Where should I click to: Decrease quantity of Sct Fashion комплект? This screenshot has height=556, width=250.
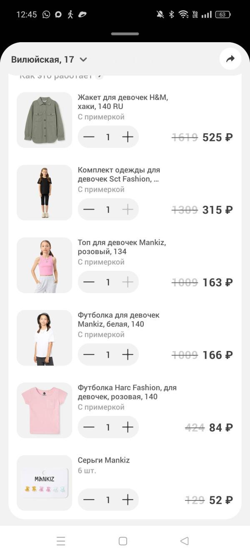[x=89, y=210]
